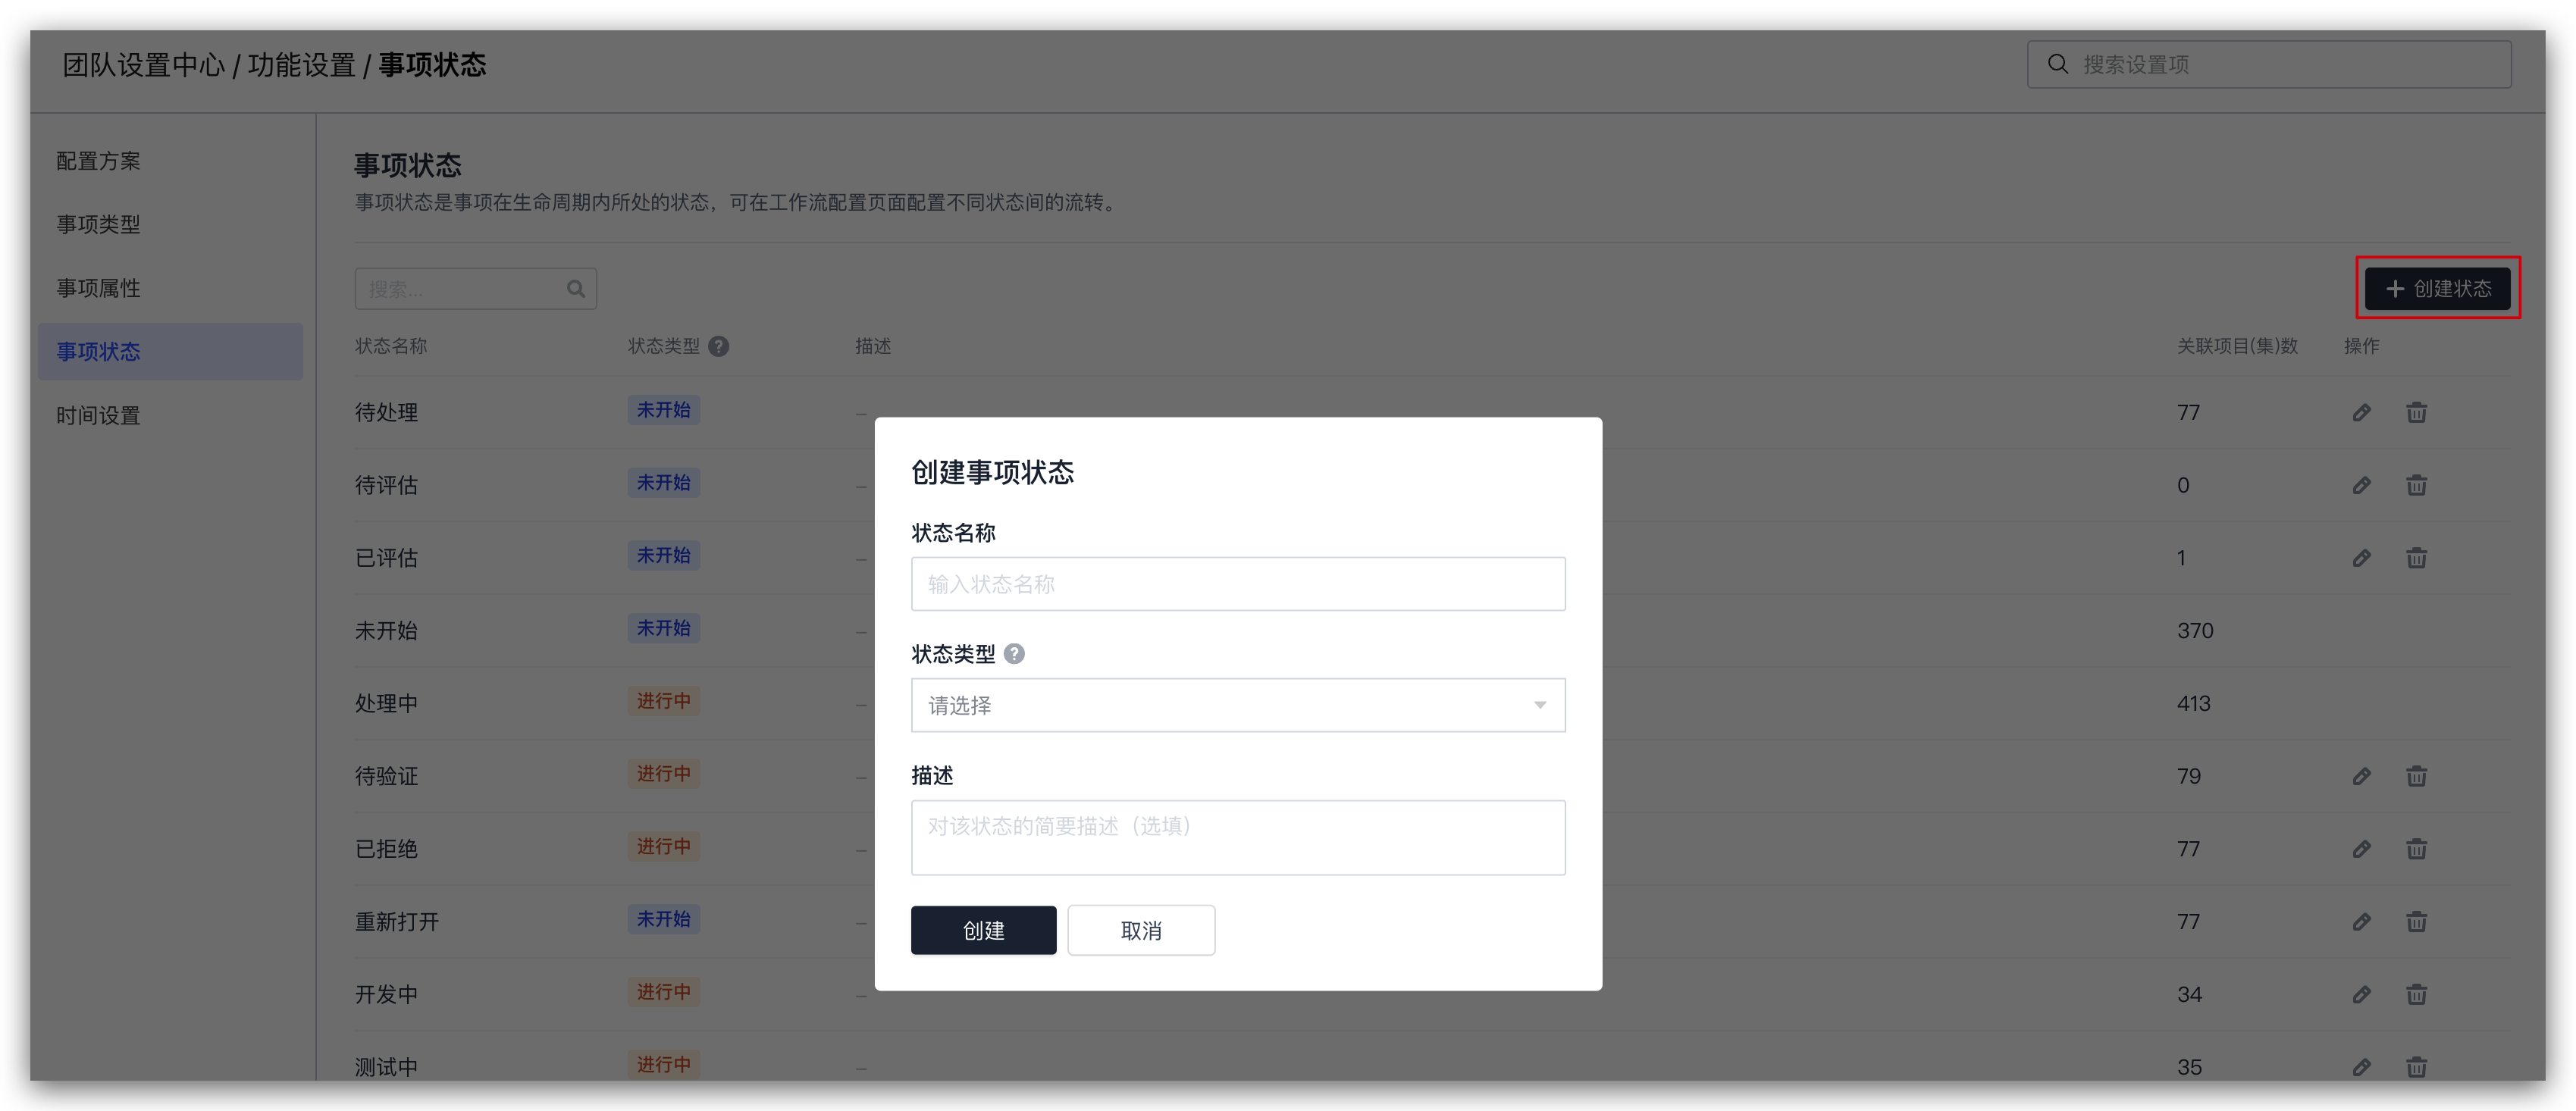Delete the 待处理 status via trash icon
The height and width of the screenshot is (1111, 2576).
(x=2416, y=412)
